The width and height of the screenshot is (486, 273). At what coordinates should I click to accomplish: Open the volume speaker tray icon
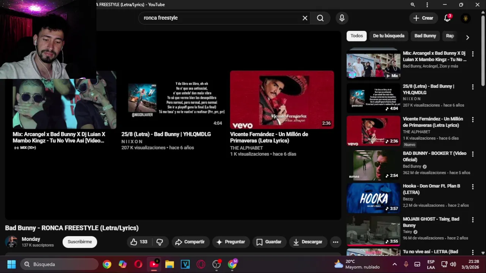coord(453,264)
